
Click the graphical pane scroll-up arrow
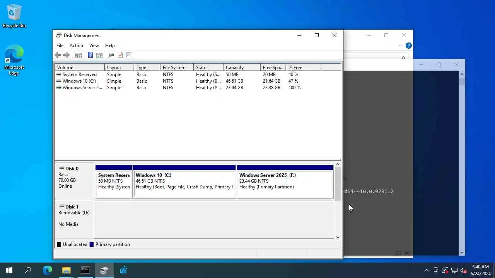tap(338, 165)
